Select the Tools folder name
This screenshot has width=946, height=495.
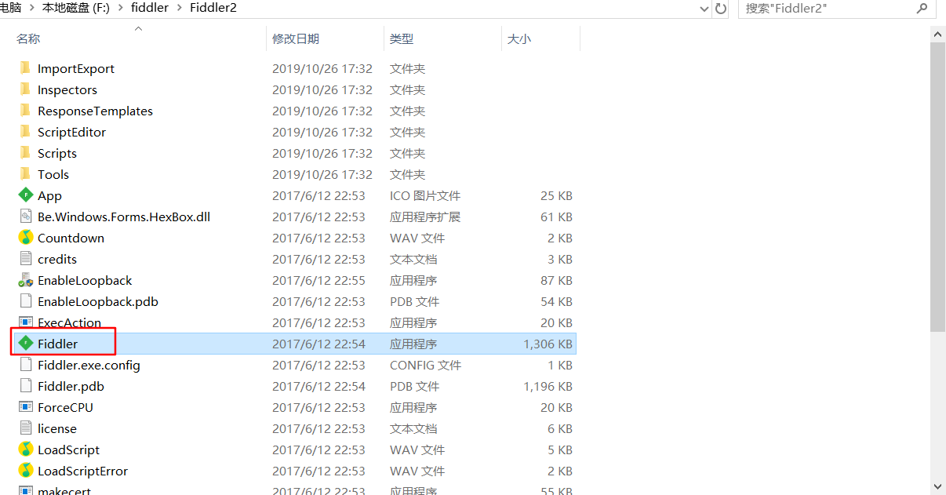pos(53,175)
